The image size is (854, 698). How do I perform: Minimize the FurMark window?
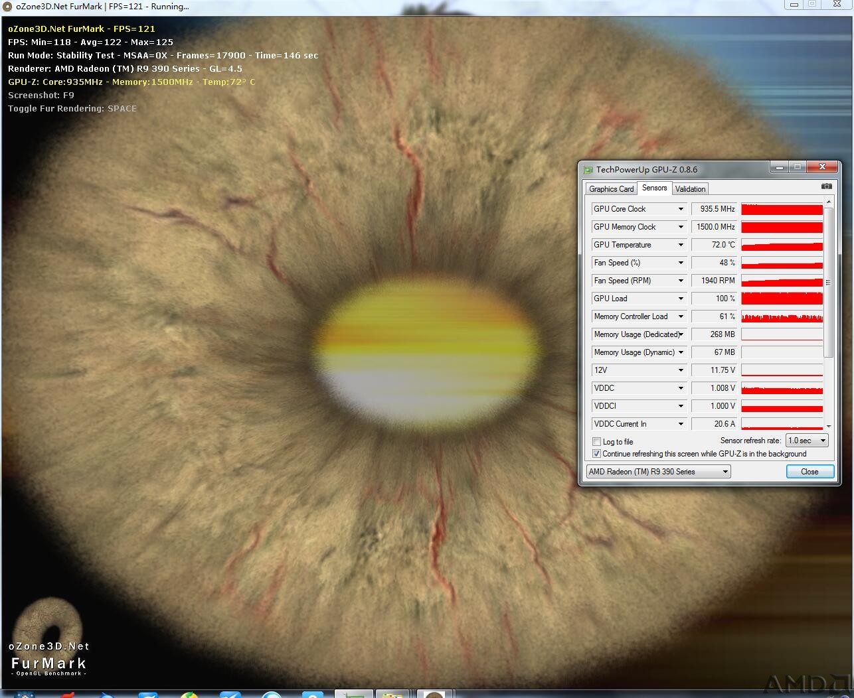coord(793,5)
